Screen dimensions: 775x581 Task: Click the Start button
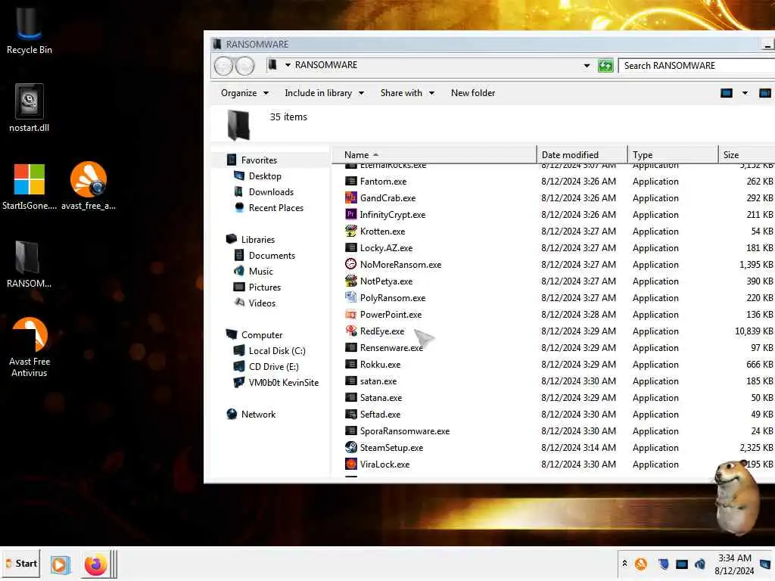[x=20, y=564]
